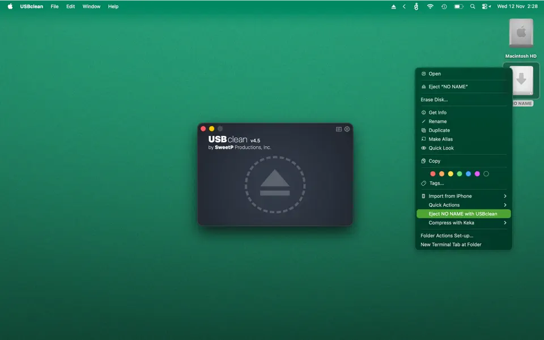
Task: Tag the drive with the green color swatch
Action: click(x=459, y=173)
